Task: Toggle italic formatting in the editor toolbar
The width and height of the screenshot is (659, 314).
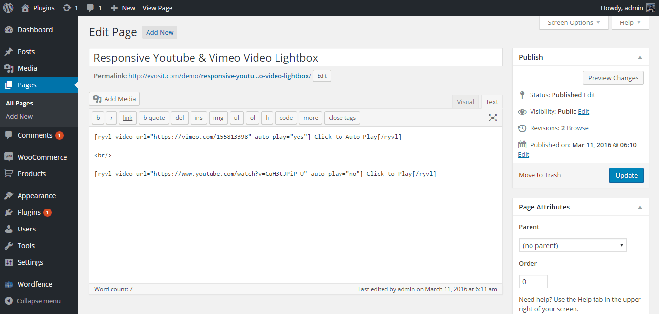Action: pyautogui.click(x=111, y=118)
